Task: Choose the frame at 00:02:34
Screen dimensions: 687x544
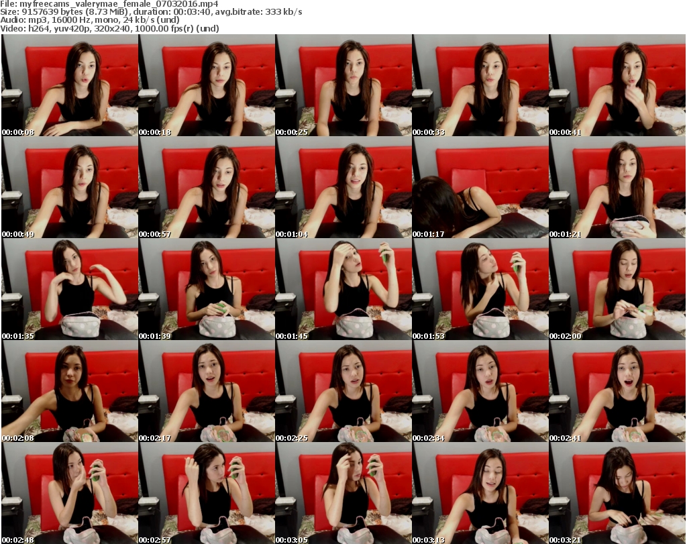Action: click(x=480, y=391)
